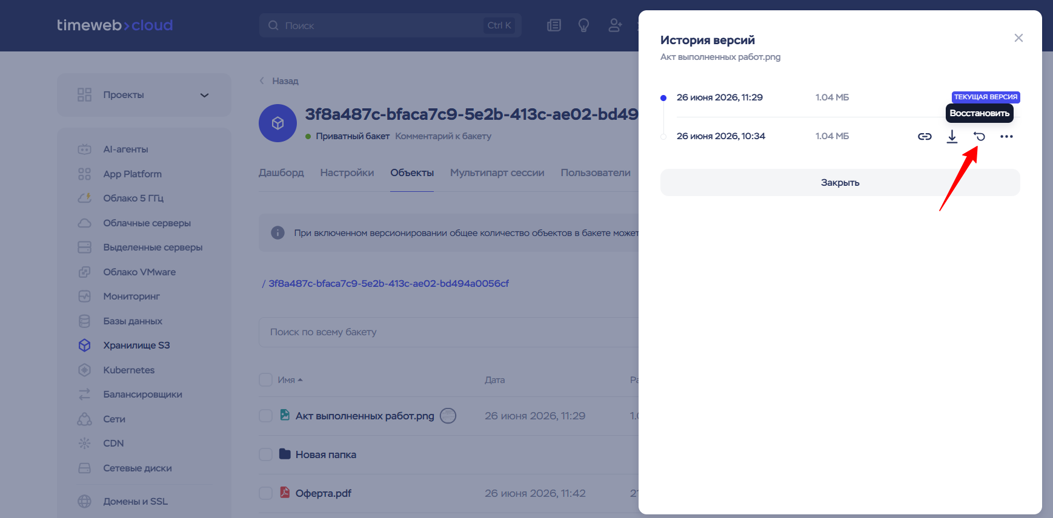Open the lightbulb ideas icon in header

(583, 25)
